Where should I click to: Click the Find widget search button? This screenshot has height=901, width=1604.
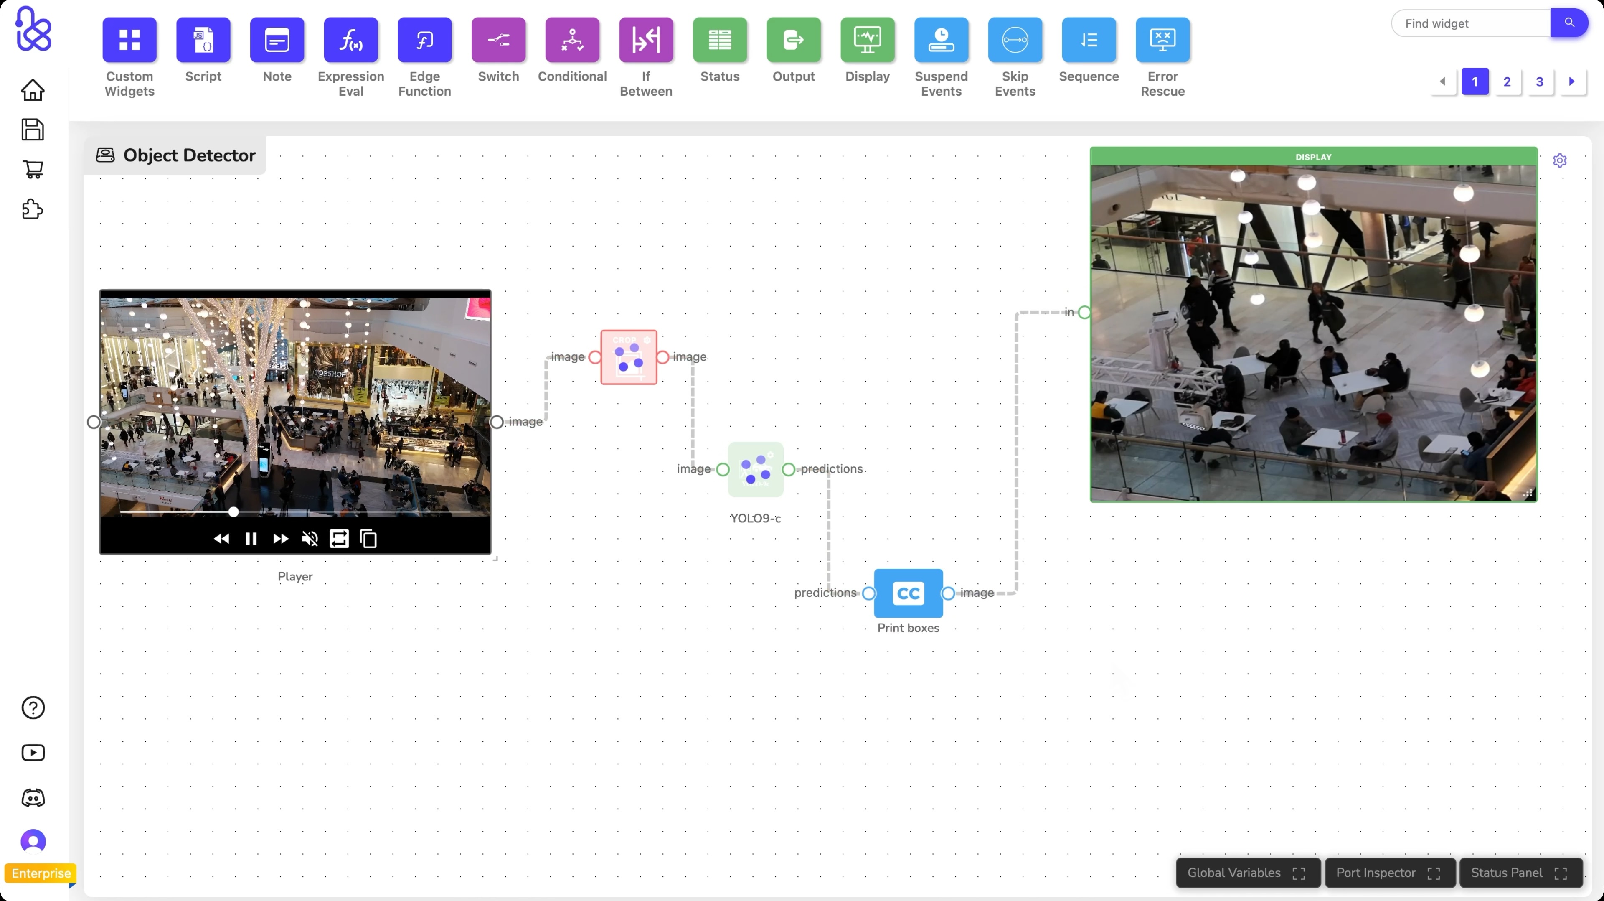click(x=1568, y=23)
